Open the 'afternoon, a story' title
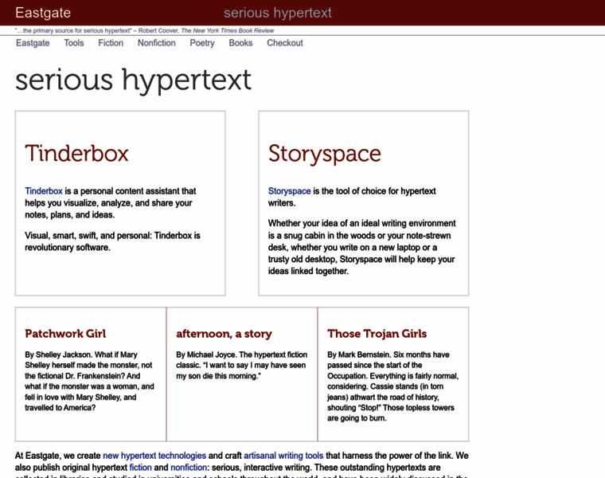The width and height of the screenshot is (605, 478). [x=224, y=334]
